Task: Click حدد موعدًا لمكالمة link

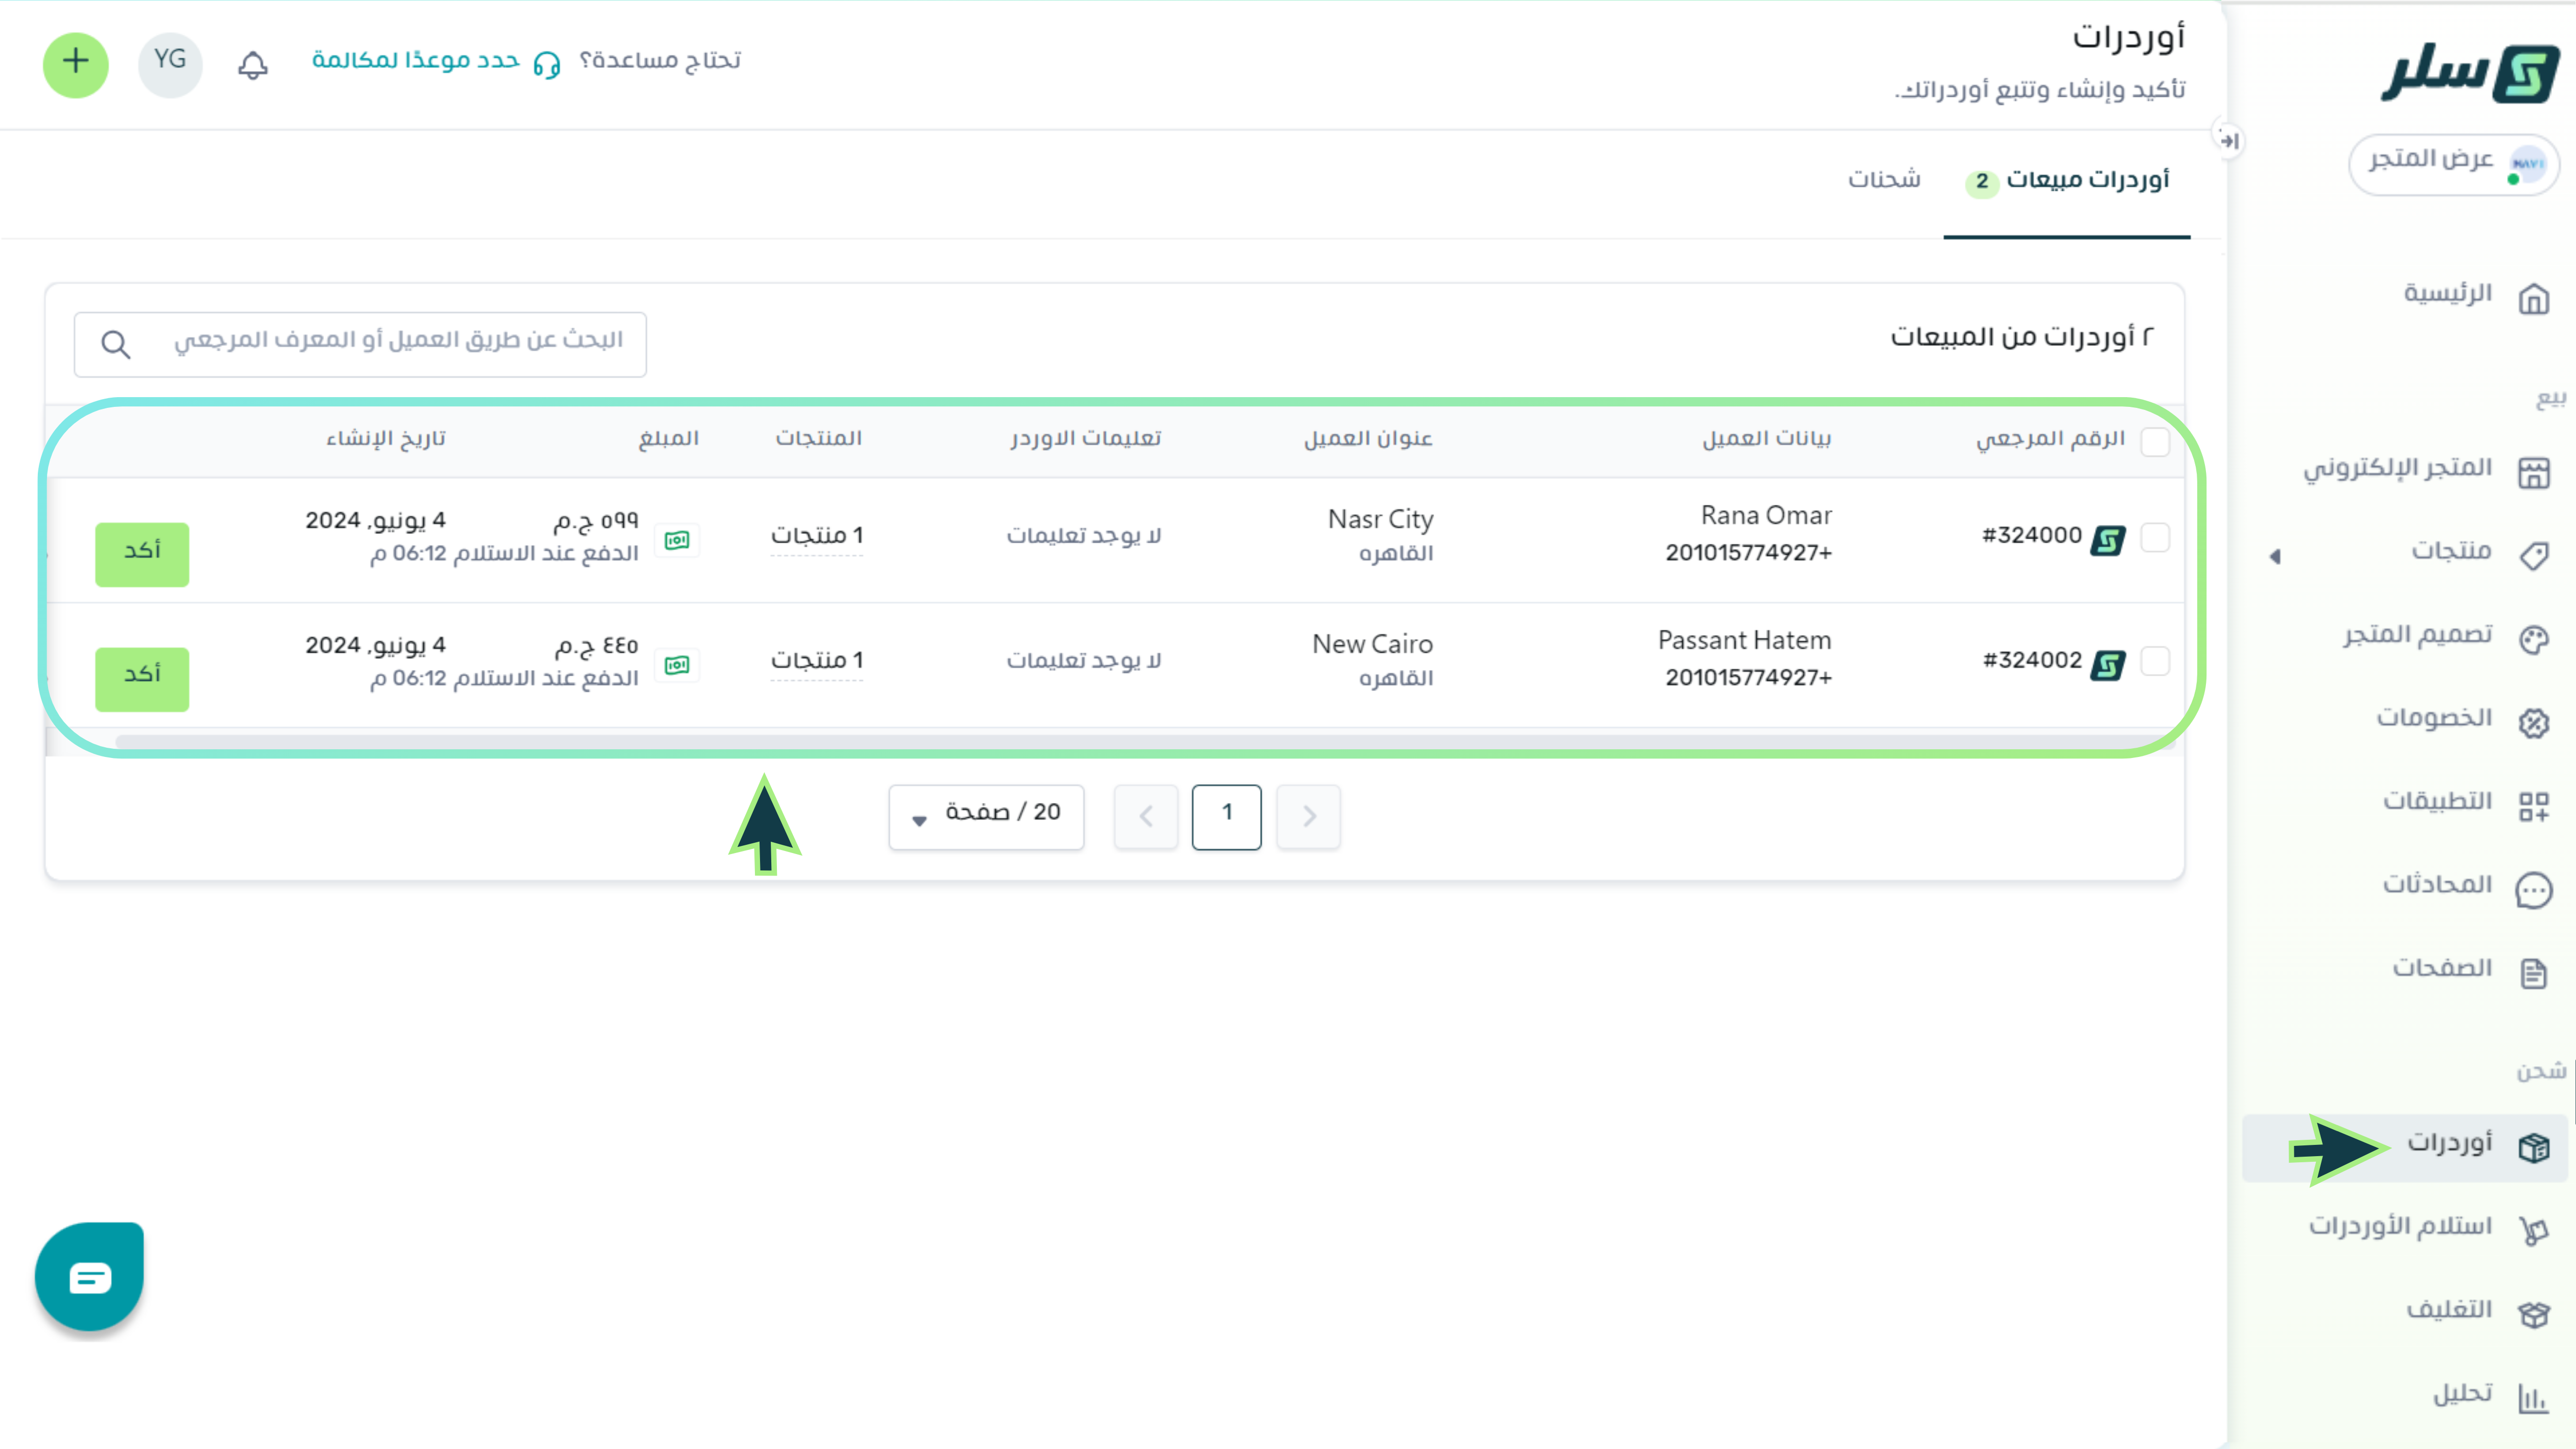Action: click(416, 61)
